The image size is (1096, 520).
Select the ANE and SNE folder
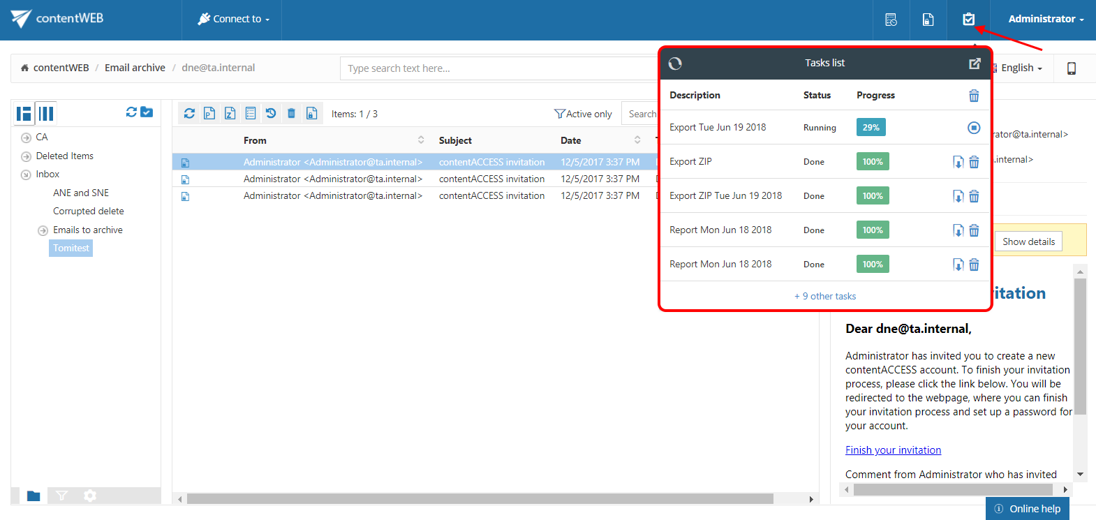pos(81,193)
